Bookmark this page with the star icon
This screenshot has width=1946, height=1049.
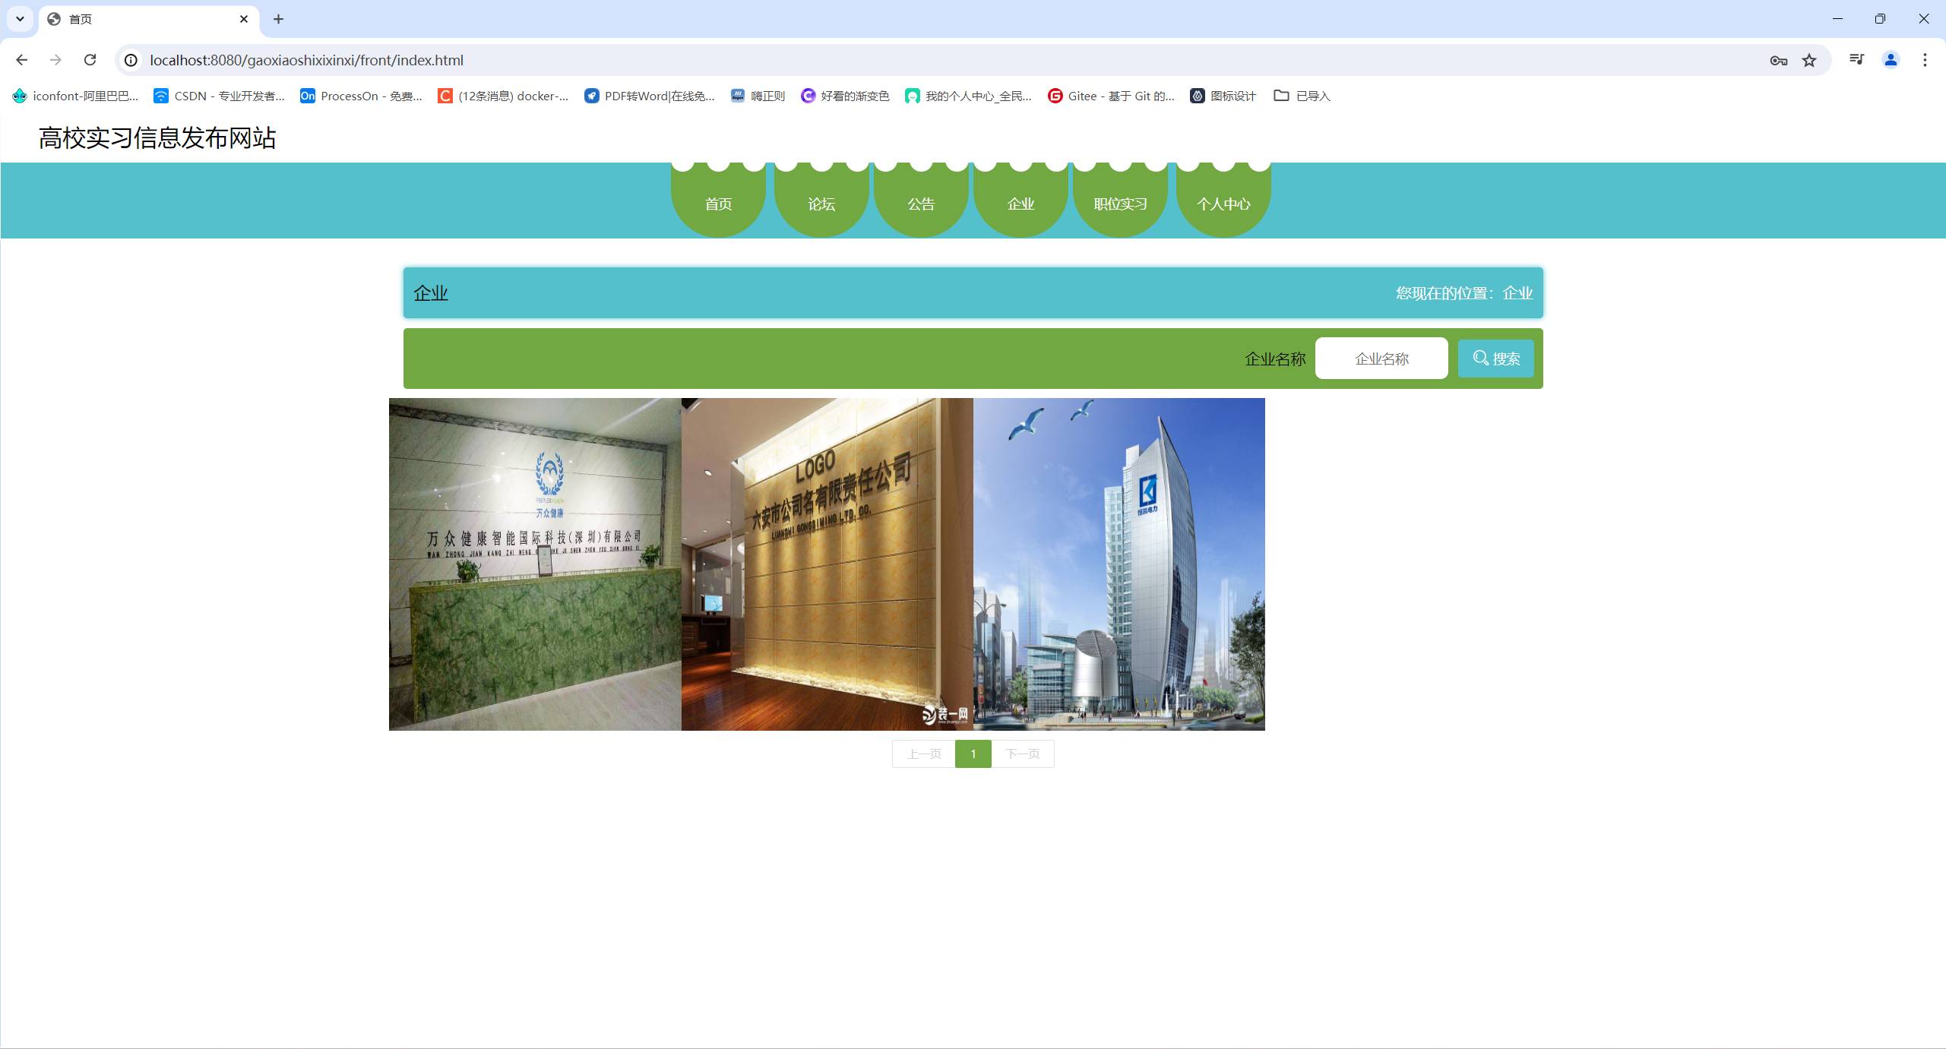(x=1809, y=60)
